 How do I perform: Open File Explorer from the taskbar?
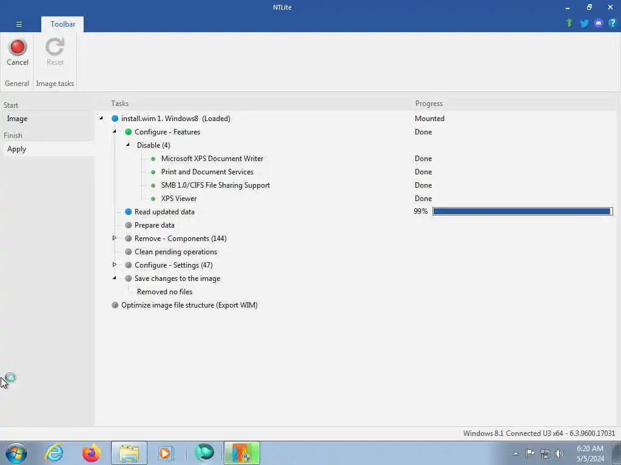click(129, 453)
